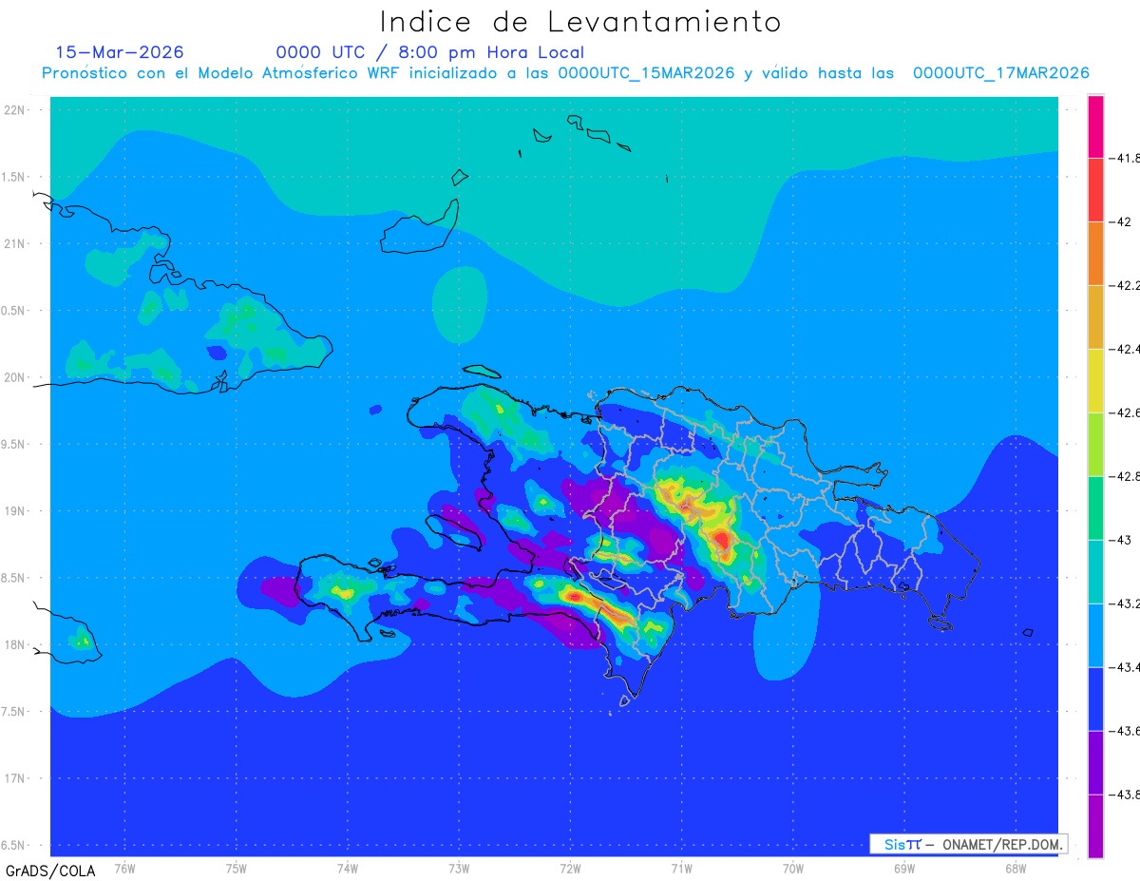Click the "Indice de Levantamiento" map title
1140x881 pixels.
click(580, 22)
